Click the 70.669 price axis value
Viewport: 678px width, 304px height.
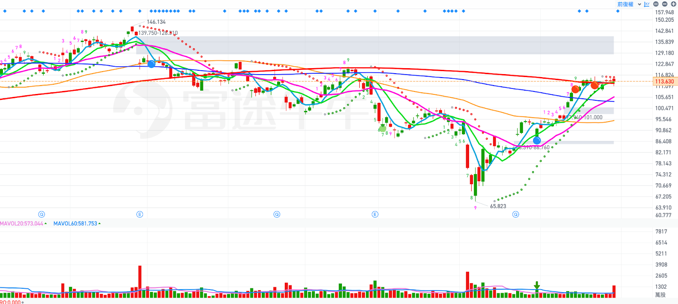(x=664, y=185)
